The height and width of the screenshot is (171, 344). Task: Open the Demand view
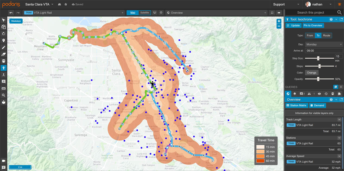(317, 105)
